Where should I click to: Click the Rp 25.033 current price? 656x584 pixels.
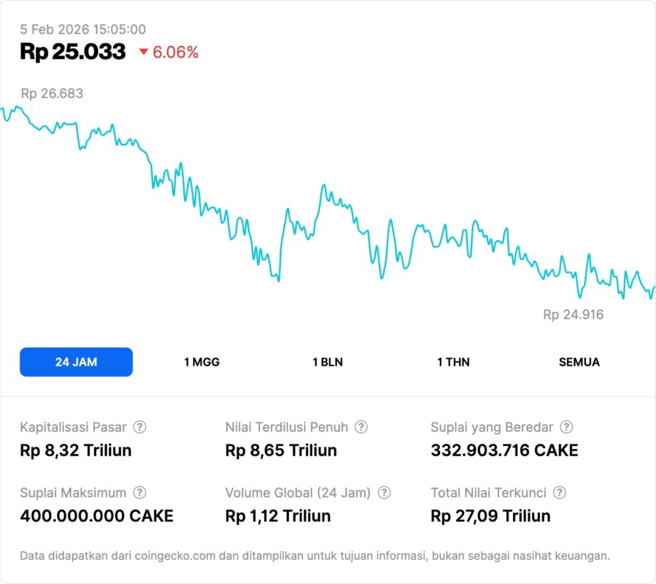click(x=73, y=52)
